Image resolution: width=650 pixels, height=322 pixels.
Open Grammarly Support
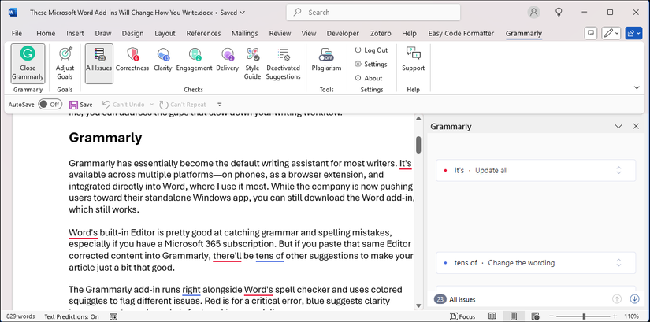pos(413,59)
